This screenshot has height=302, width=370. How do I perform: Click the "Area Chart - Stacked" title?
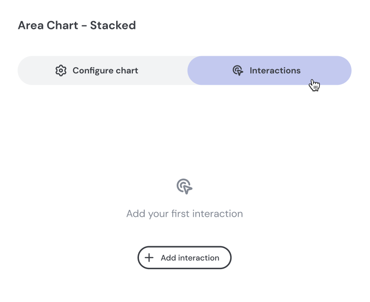click(77, 25)
